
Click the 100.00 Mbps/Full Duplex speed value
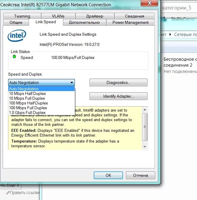(73, 57)
